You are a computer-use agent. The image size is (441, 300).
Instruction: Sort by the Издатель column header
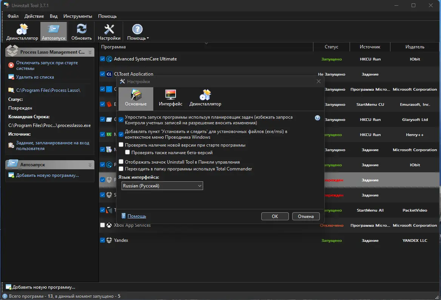click(x=415, y=47)
